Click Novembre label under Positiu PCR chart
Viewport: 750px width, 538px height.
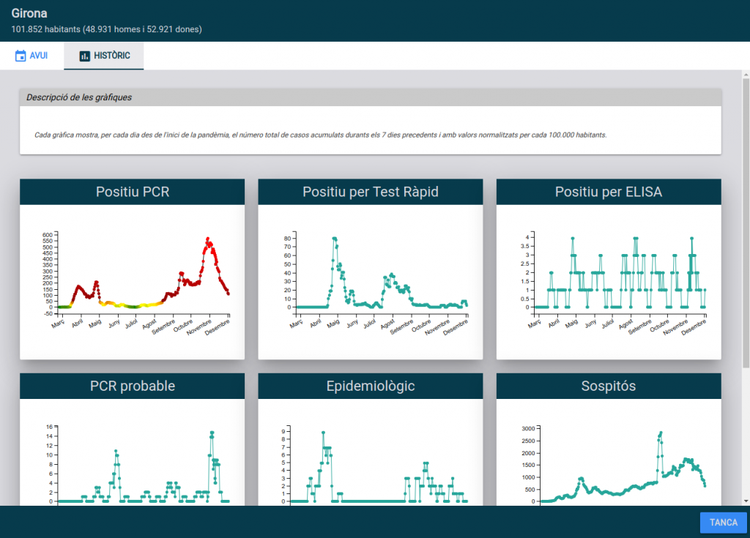coord(199,328)
